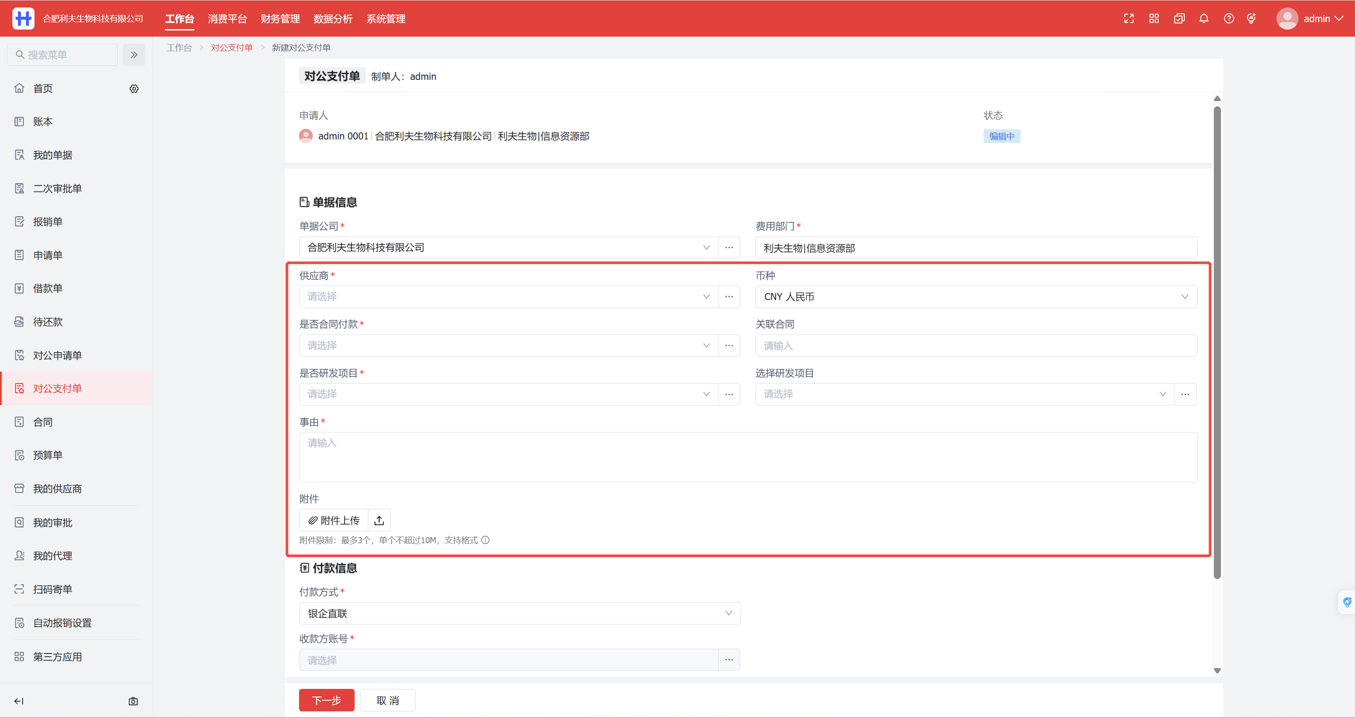Open the 供应商 dropdown
The width and height of the screenshot is (1355, 718).
tap(508, 297)
